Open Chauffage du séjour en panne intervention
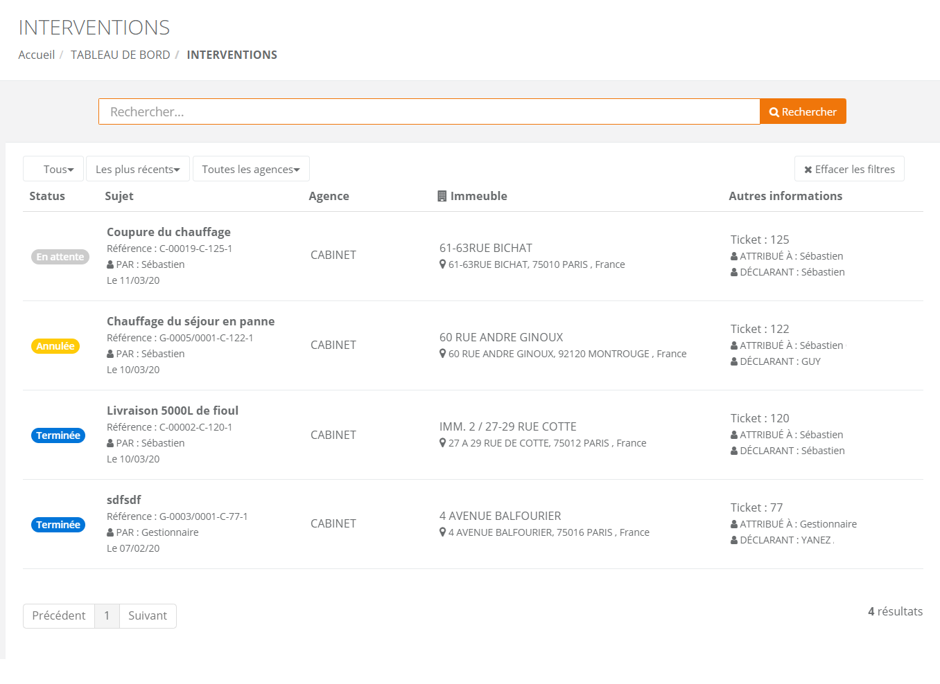 191,321
